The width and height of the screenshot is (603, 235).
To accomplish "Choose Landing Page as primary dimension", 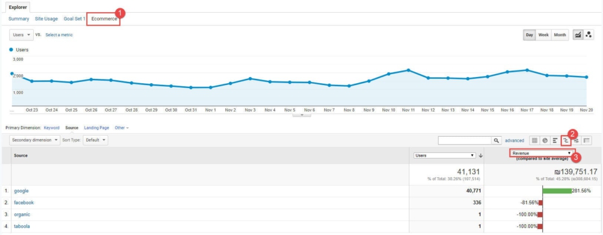I will point(96,128).
